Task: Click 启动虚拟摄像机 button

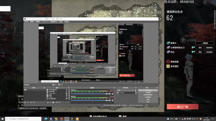Action: point(148,95)
